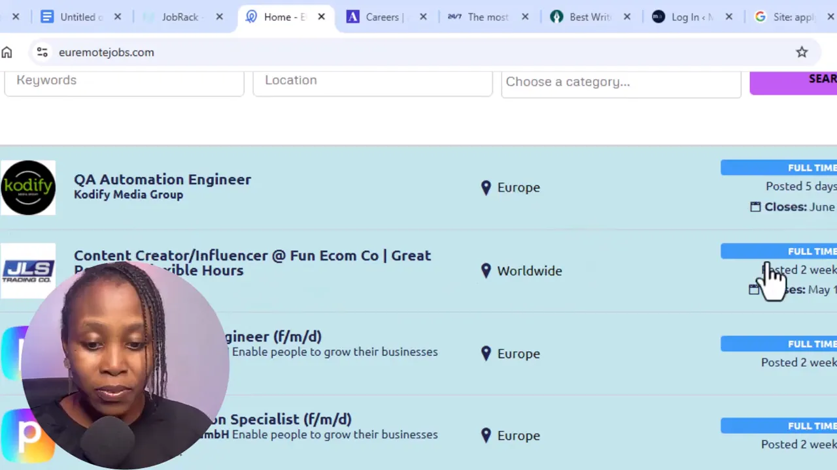Close the Careers tab
837x470 pixels.
coord(423,17)
